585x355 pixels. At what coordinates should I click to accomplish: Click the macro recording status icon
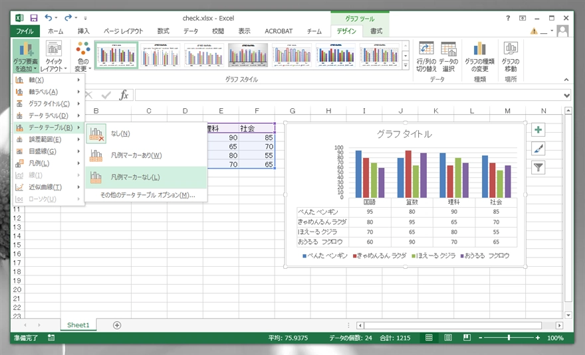[51, 338]
